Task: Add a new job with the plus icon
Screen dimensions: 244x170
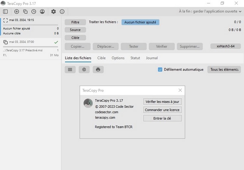Action: click(17, 11)
